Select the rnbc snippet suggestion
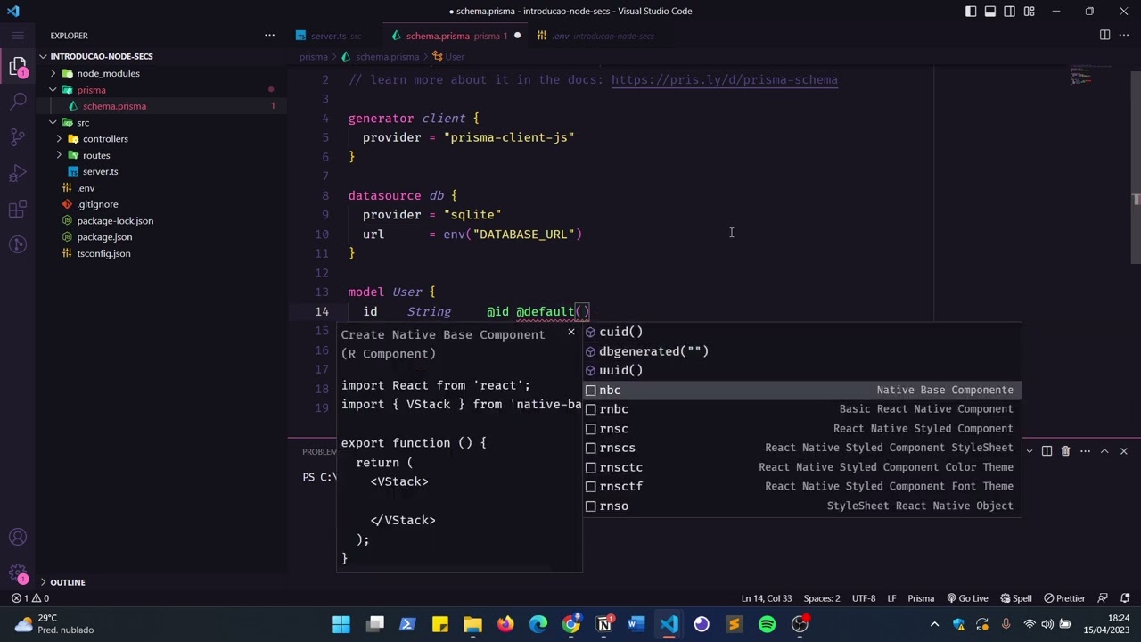Screen dimensions: 1141x642 (801, 409)
